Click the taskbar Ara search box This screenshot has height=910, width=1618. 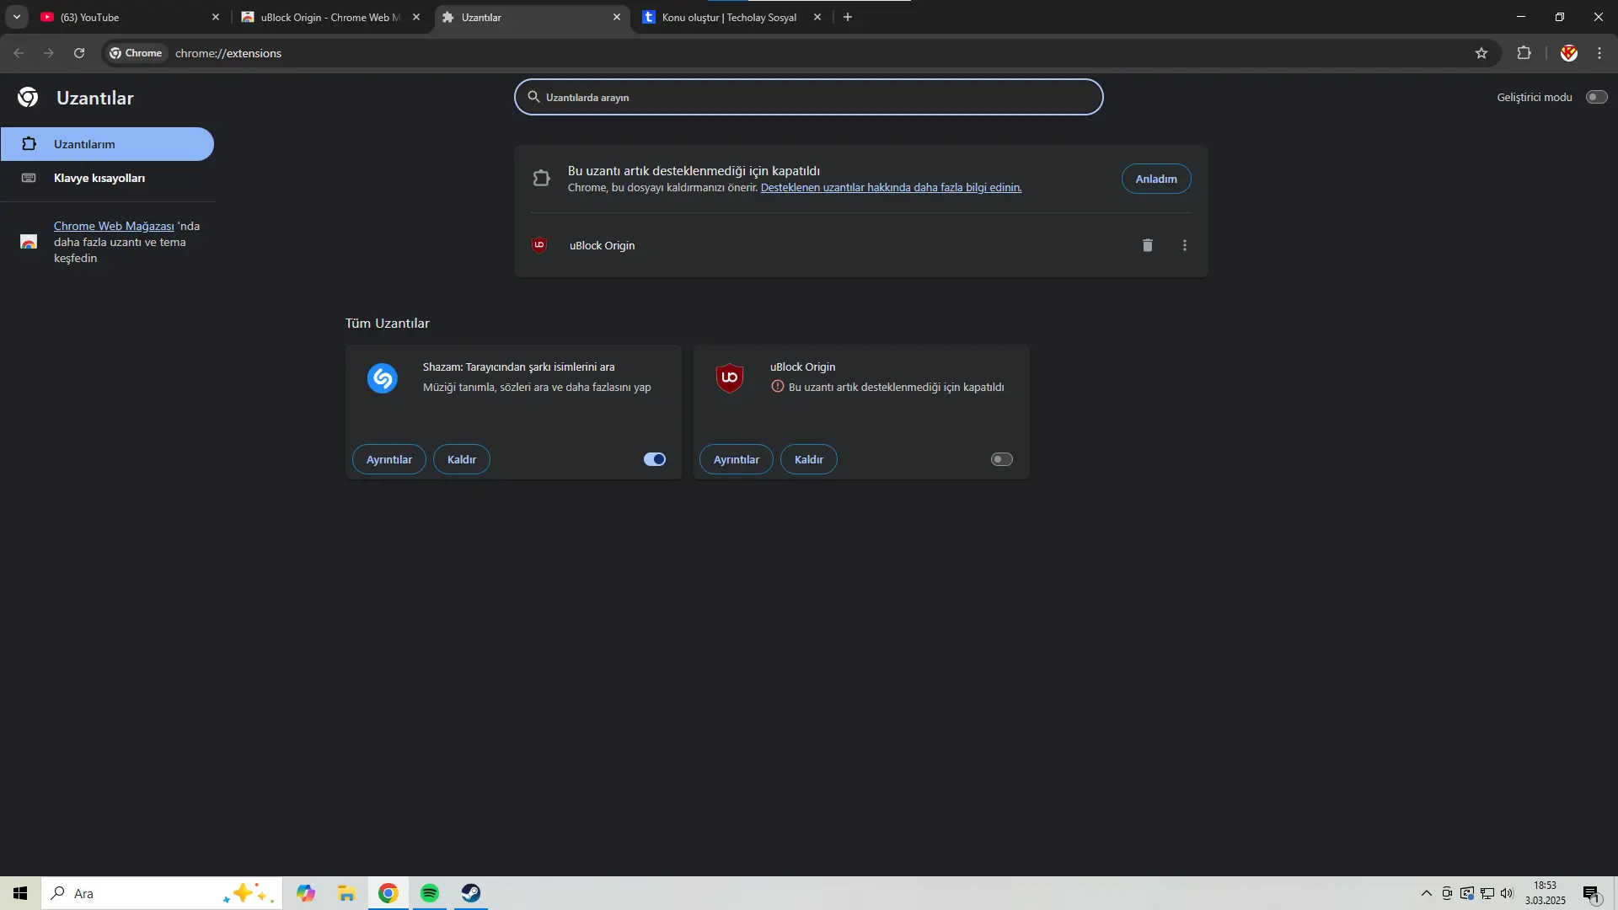pyautogui.click(x=161, y=893)
